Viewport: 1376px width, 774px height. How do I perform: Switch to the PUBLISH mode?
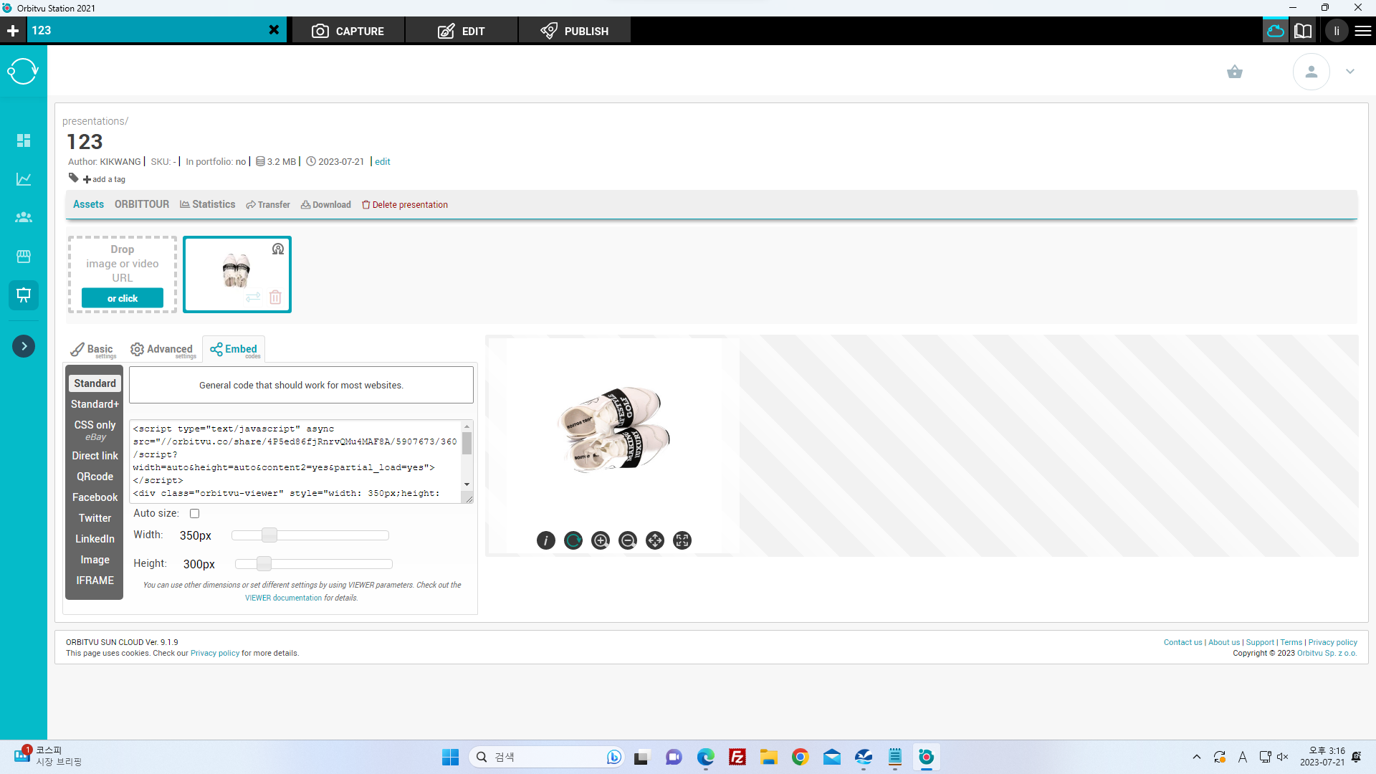coord(575,31)
